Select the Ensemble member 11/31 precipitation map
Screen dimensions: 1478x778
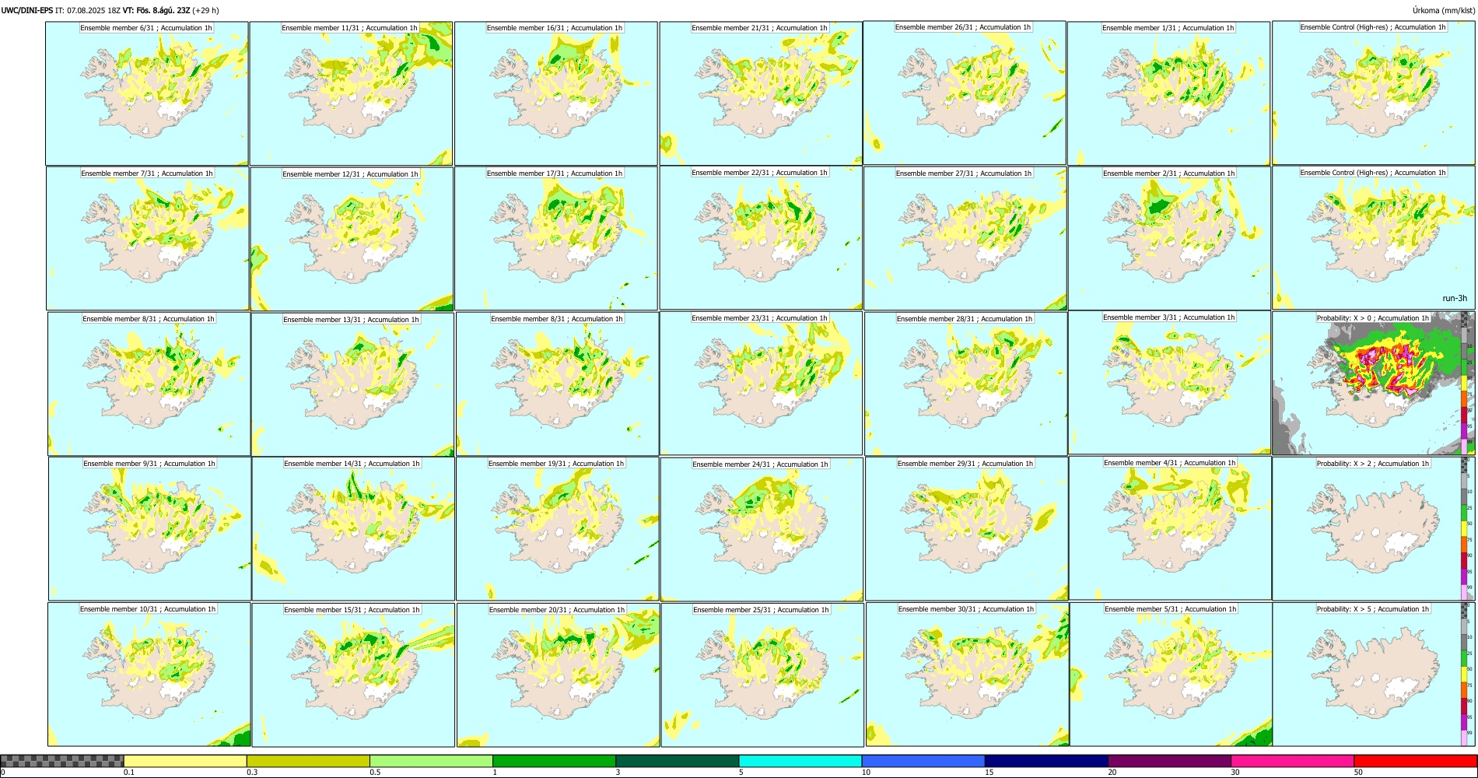point(351,93)
